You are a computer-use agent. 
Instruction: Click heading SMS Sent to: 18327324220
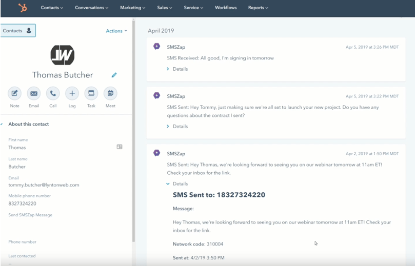click(x=219, y=195)
